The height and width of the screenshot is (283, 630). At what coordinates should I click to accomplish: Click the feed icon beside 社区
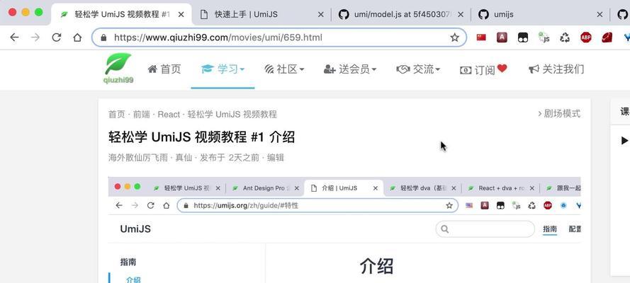point(269,69)
